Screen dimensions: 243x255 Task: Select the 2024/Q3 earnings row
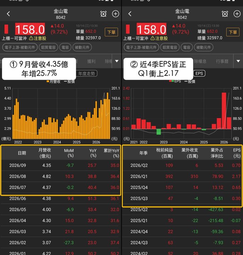point(182,243)
